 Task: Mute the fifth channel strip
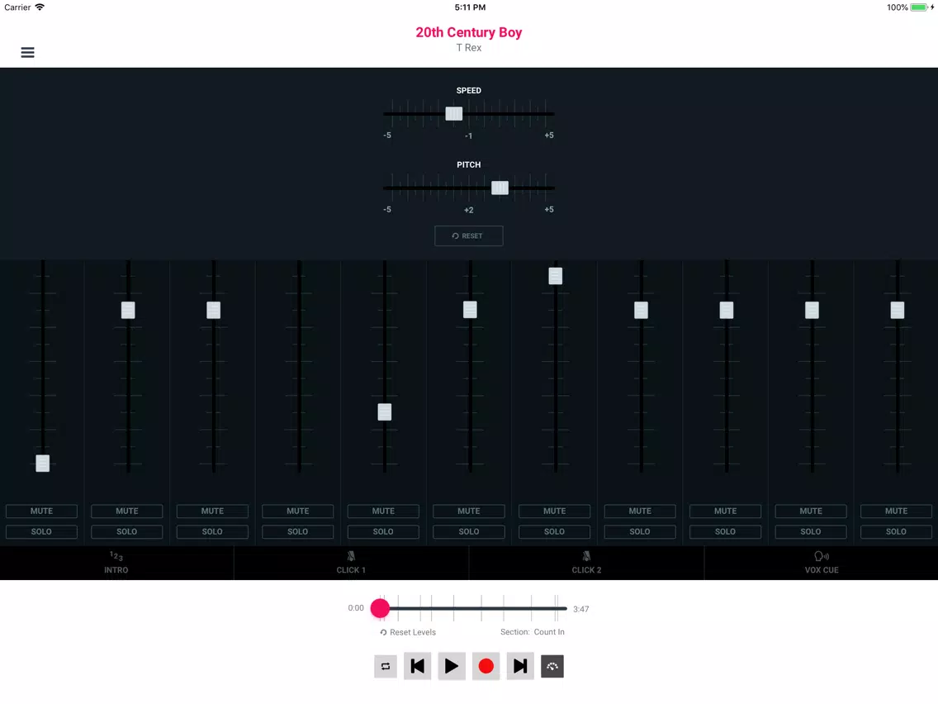click(383, 511)
